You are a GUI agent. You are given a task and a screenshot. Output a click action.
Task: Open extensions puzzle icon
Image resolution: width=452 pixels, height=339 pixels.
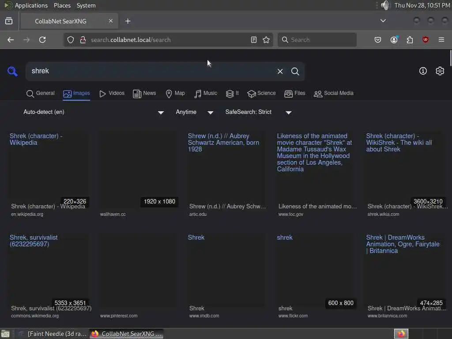point(410,40)
